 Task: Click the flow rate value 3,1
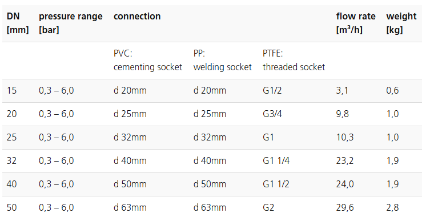click(342, 90)
